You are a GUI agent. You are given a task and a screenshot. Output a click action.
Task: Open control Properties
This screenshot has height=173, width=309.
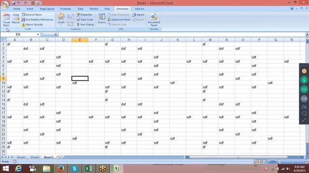(84, 15)
